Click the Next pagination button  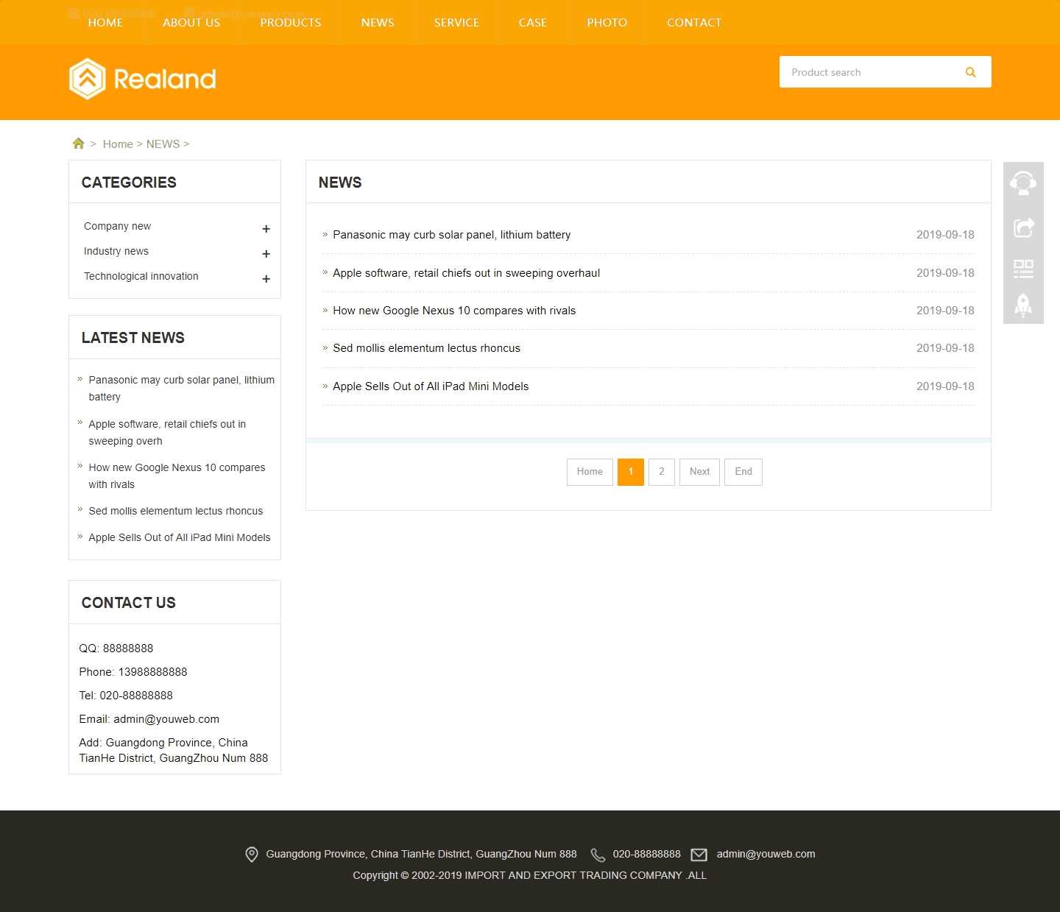pyautogui.click(x=699, y=472)
